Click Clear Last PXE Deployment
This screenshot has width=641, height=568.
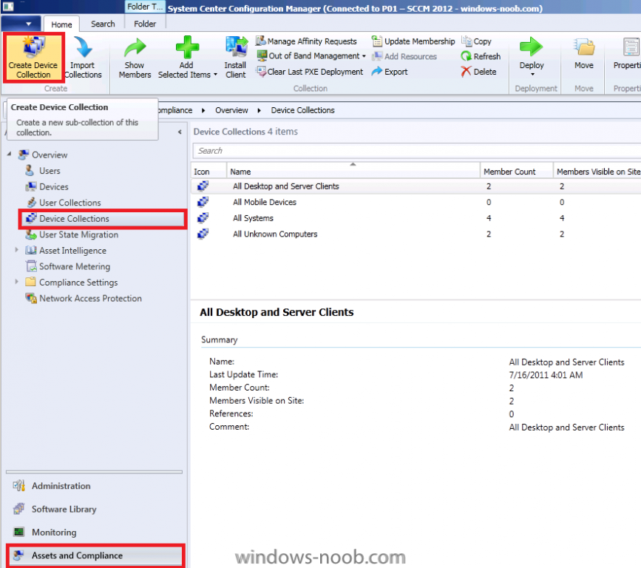click(x=310, y=72)
